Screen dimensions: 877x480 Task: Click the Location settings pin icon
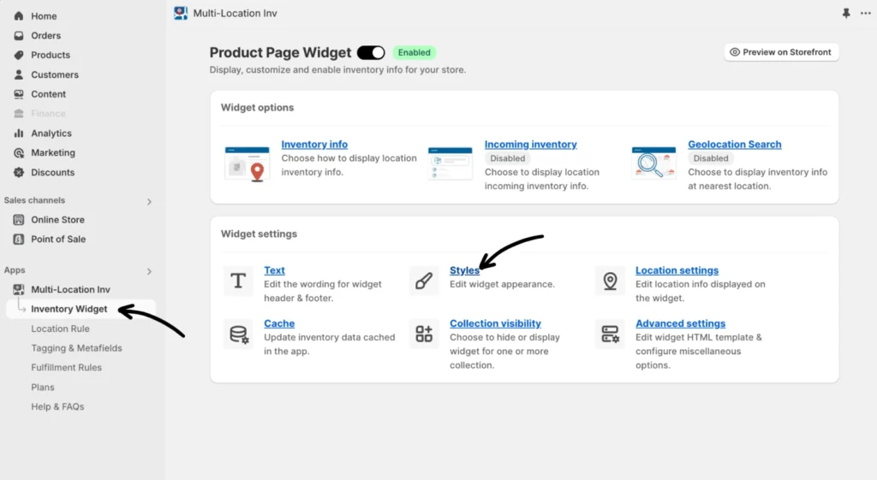click(610, 281)
